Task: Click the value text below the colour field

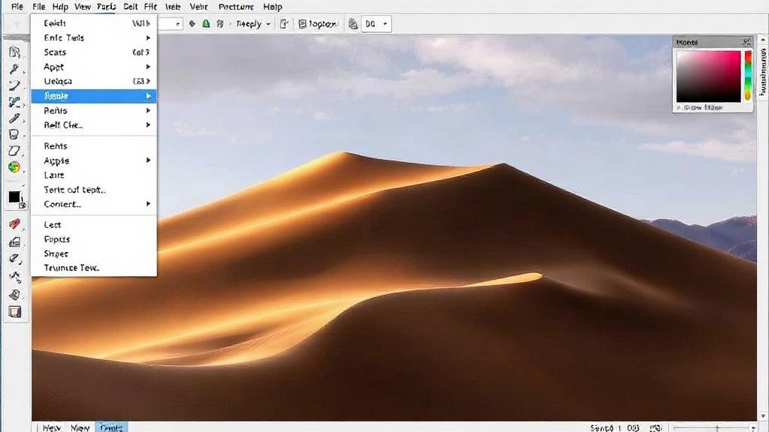Action: click(700, 107)
